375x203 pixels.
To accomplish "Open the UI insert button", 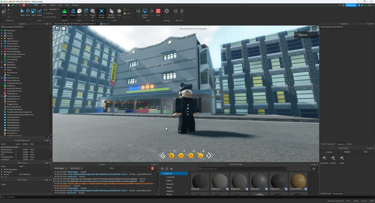I will click(x=86, y=12).
